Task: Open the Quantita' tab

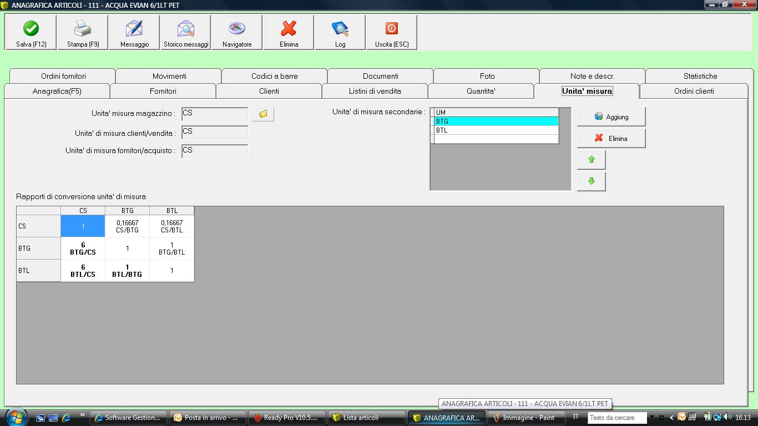Action: click(x=481, y=91)
